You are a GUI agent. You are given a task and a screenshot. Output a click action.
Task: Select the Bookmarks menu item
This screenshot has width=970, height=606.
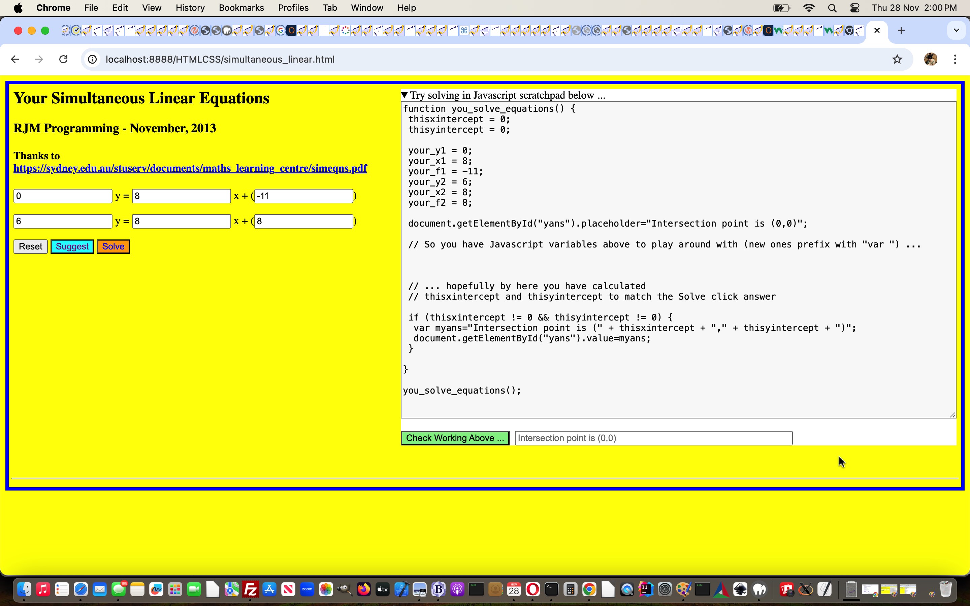coord(241,8)
